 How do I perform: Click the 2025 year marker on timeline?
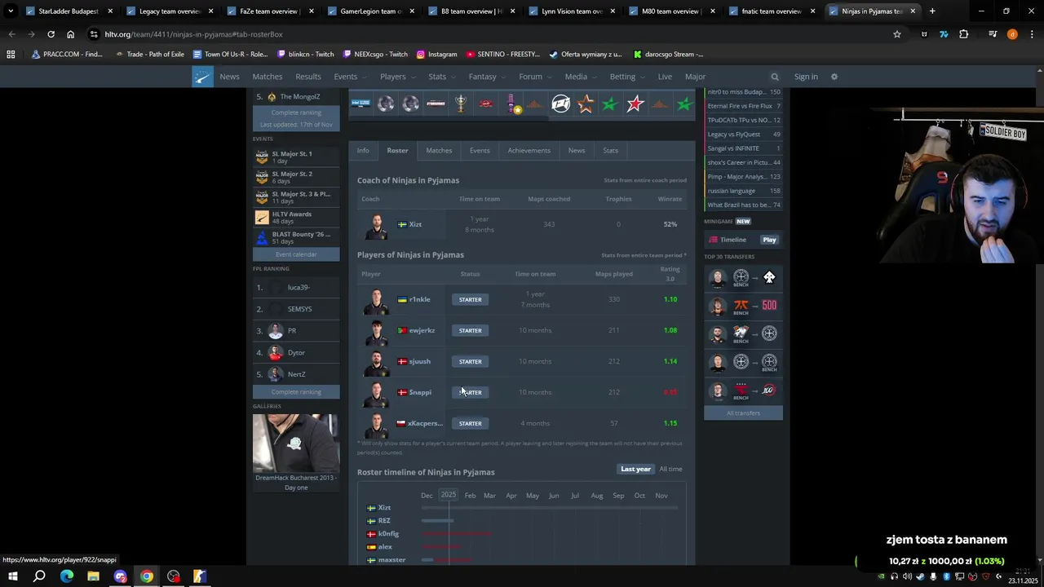[x=449, y=495]
